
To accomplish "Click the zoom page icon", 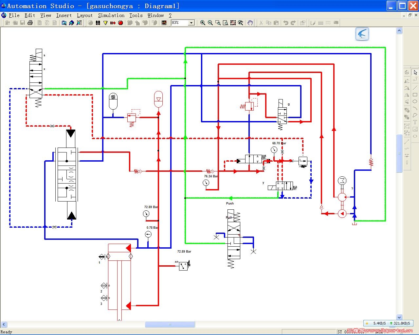I will tap(225, 23).
